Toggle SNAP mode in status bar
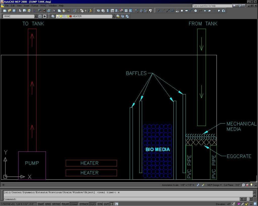The image size is (258, 206). 41,204
